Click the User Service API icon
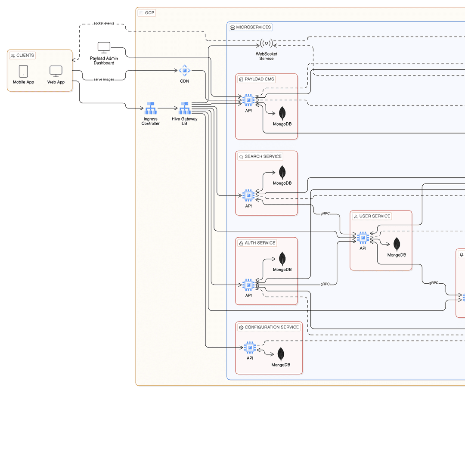The height and width of the screenshot is (465, 465). click(x=363, y=238)
